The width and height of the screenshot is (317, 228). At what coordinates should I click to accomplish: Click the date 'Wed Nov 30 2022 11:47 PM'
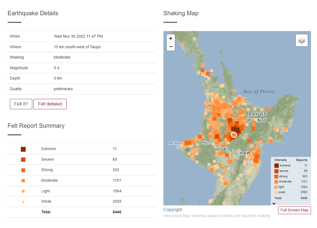(78, 36)
